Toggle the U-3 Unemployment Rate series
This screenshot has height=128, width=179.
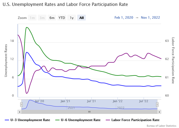[31, 120]
